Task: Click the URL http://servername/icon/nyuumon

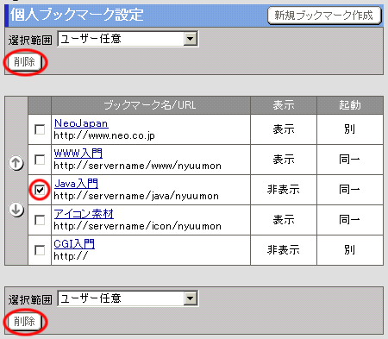Action: (138, 226)
